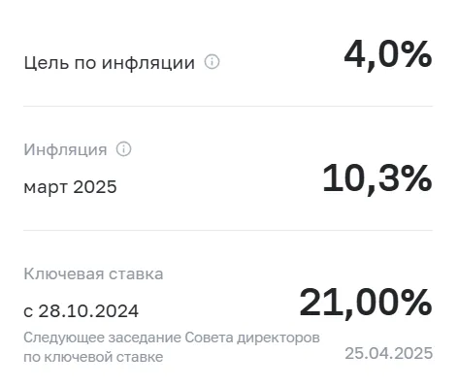Click the digits 10 in 10,3%

tap(343, 178)
